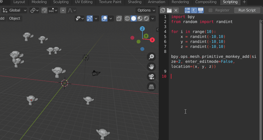Switch to the Compositing workspace tab
The width and height of the screenshot is (263, 140).
[x=206, y=2]
